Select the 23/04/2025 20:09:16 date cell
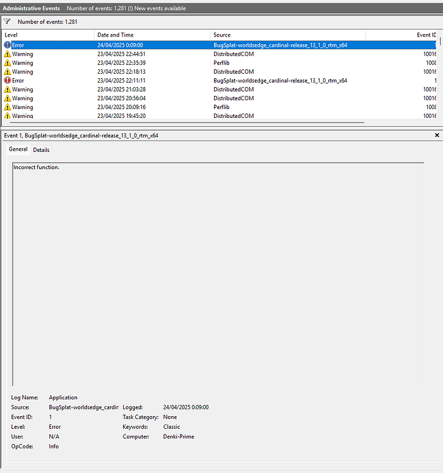 click(x=121, y=107)
